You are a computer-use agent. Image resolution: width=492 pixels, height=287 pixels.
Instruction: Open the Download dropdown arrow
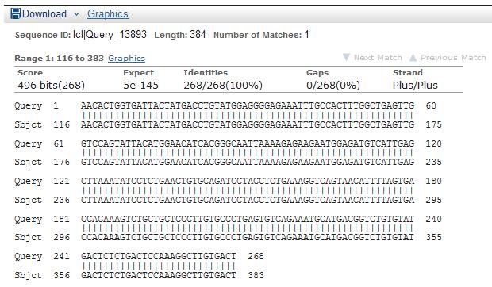[x=76, y=14]
